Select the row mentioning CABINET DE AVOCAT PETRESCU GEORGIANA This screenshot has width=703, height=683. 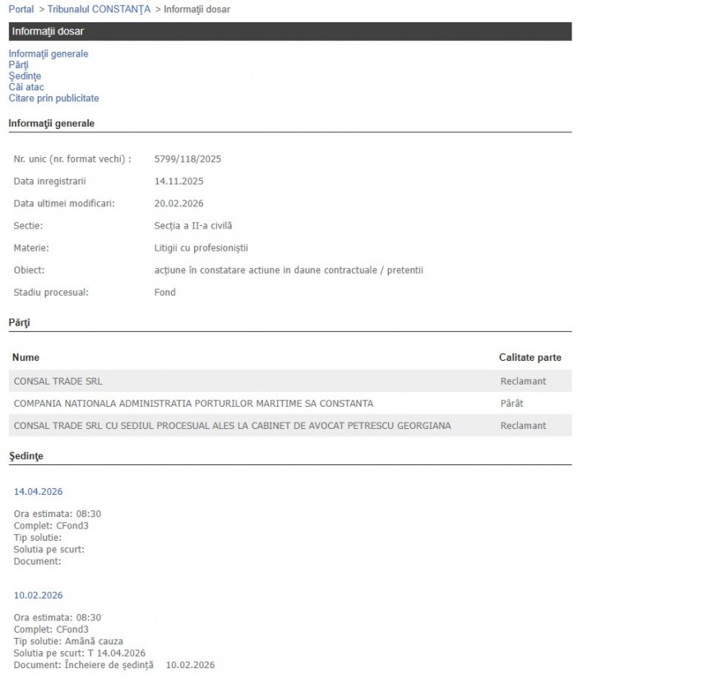pos(232,426)
